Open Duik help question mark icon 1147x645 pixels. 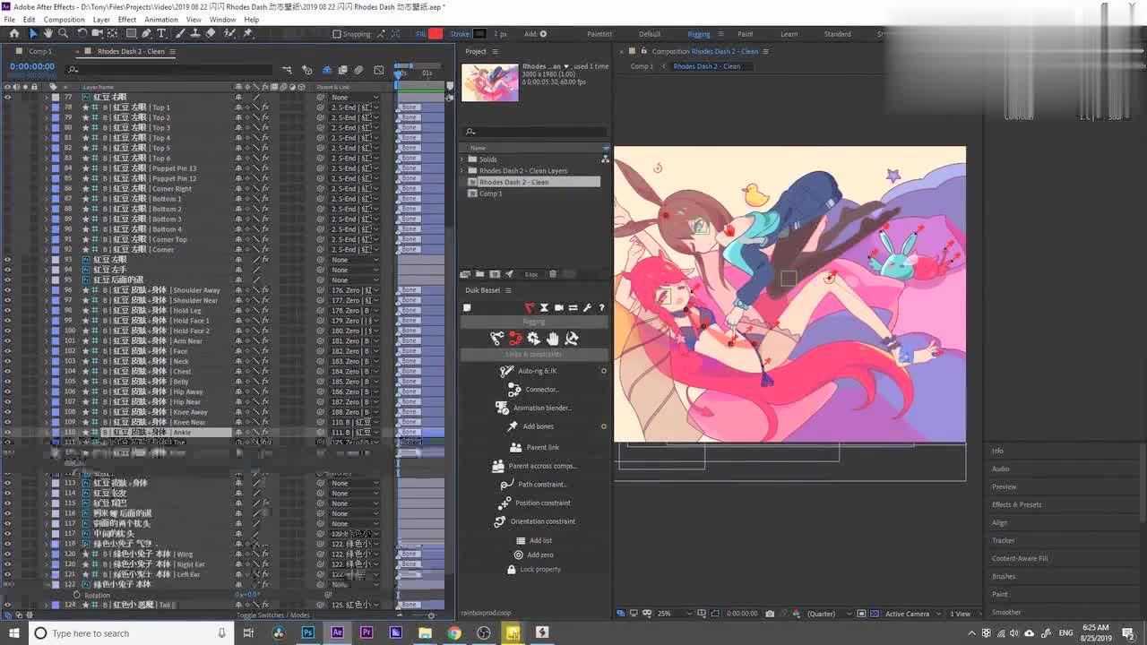[x=601, y=307]
